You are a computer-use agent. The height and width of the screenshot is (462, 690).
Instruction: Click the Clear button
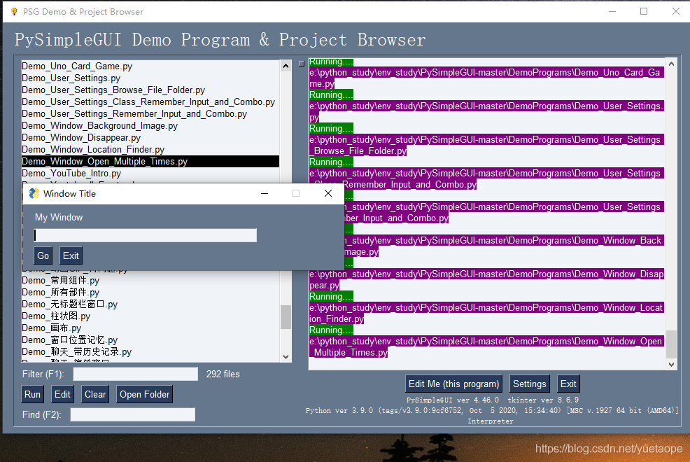point(95,394)
